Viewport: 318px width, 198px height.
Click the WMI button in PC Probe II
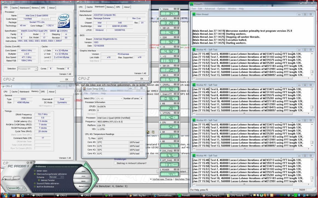pyautogui.click(x=83, y=181)
